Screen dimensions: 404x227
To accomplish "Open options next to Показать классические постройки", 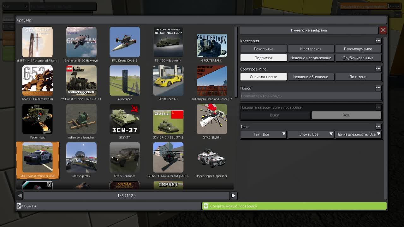I will point(378,107).
